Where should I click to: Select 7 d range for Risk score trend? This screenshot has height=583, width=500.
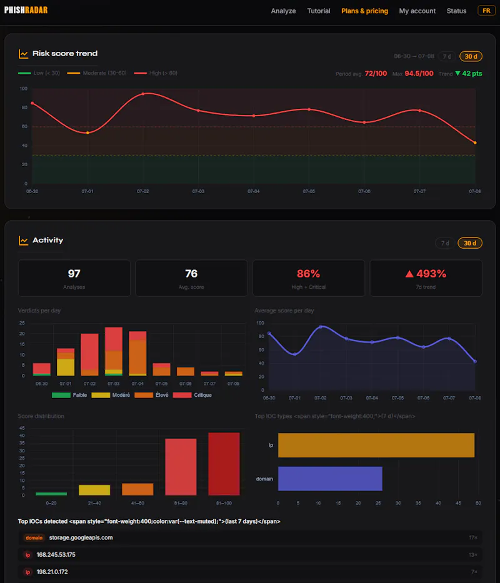447,56
